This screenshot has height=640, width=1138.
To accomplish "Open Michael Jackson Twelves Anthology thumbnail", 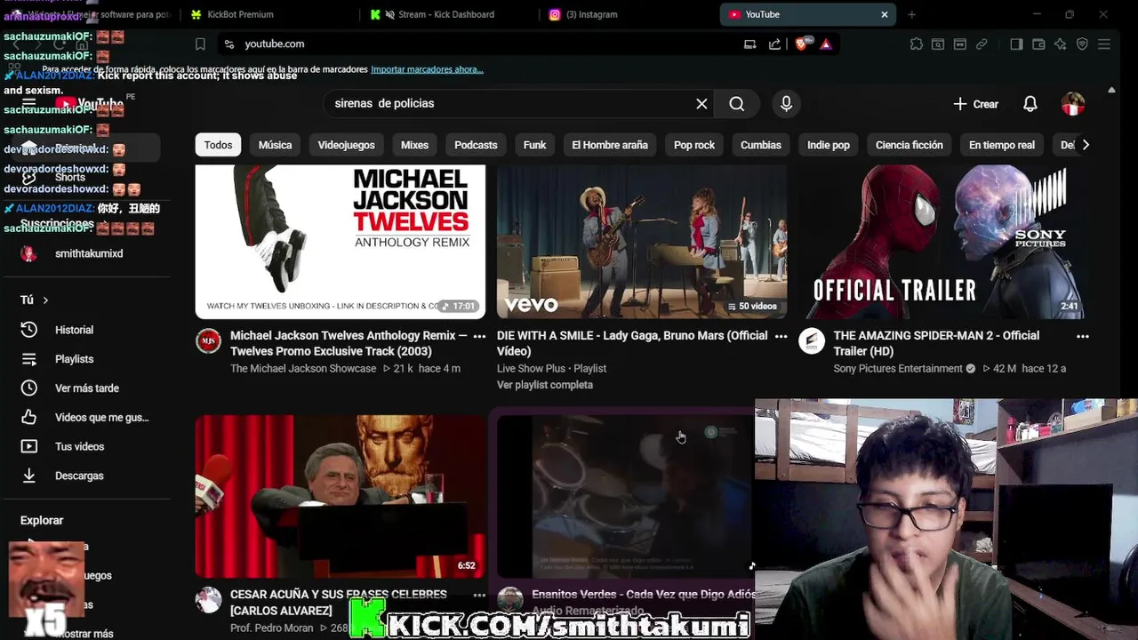I will point(341,241).
